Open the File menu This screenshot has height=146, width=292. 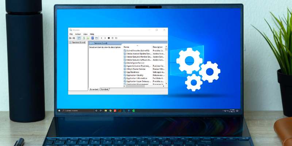pyautogui.click(x=71, y=34)
